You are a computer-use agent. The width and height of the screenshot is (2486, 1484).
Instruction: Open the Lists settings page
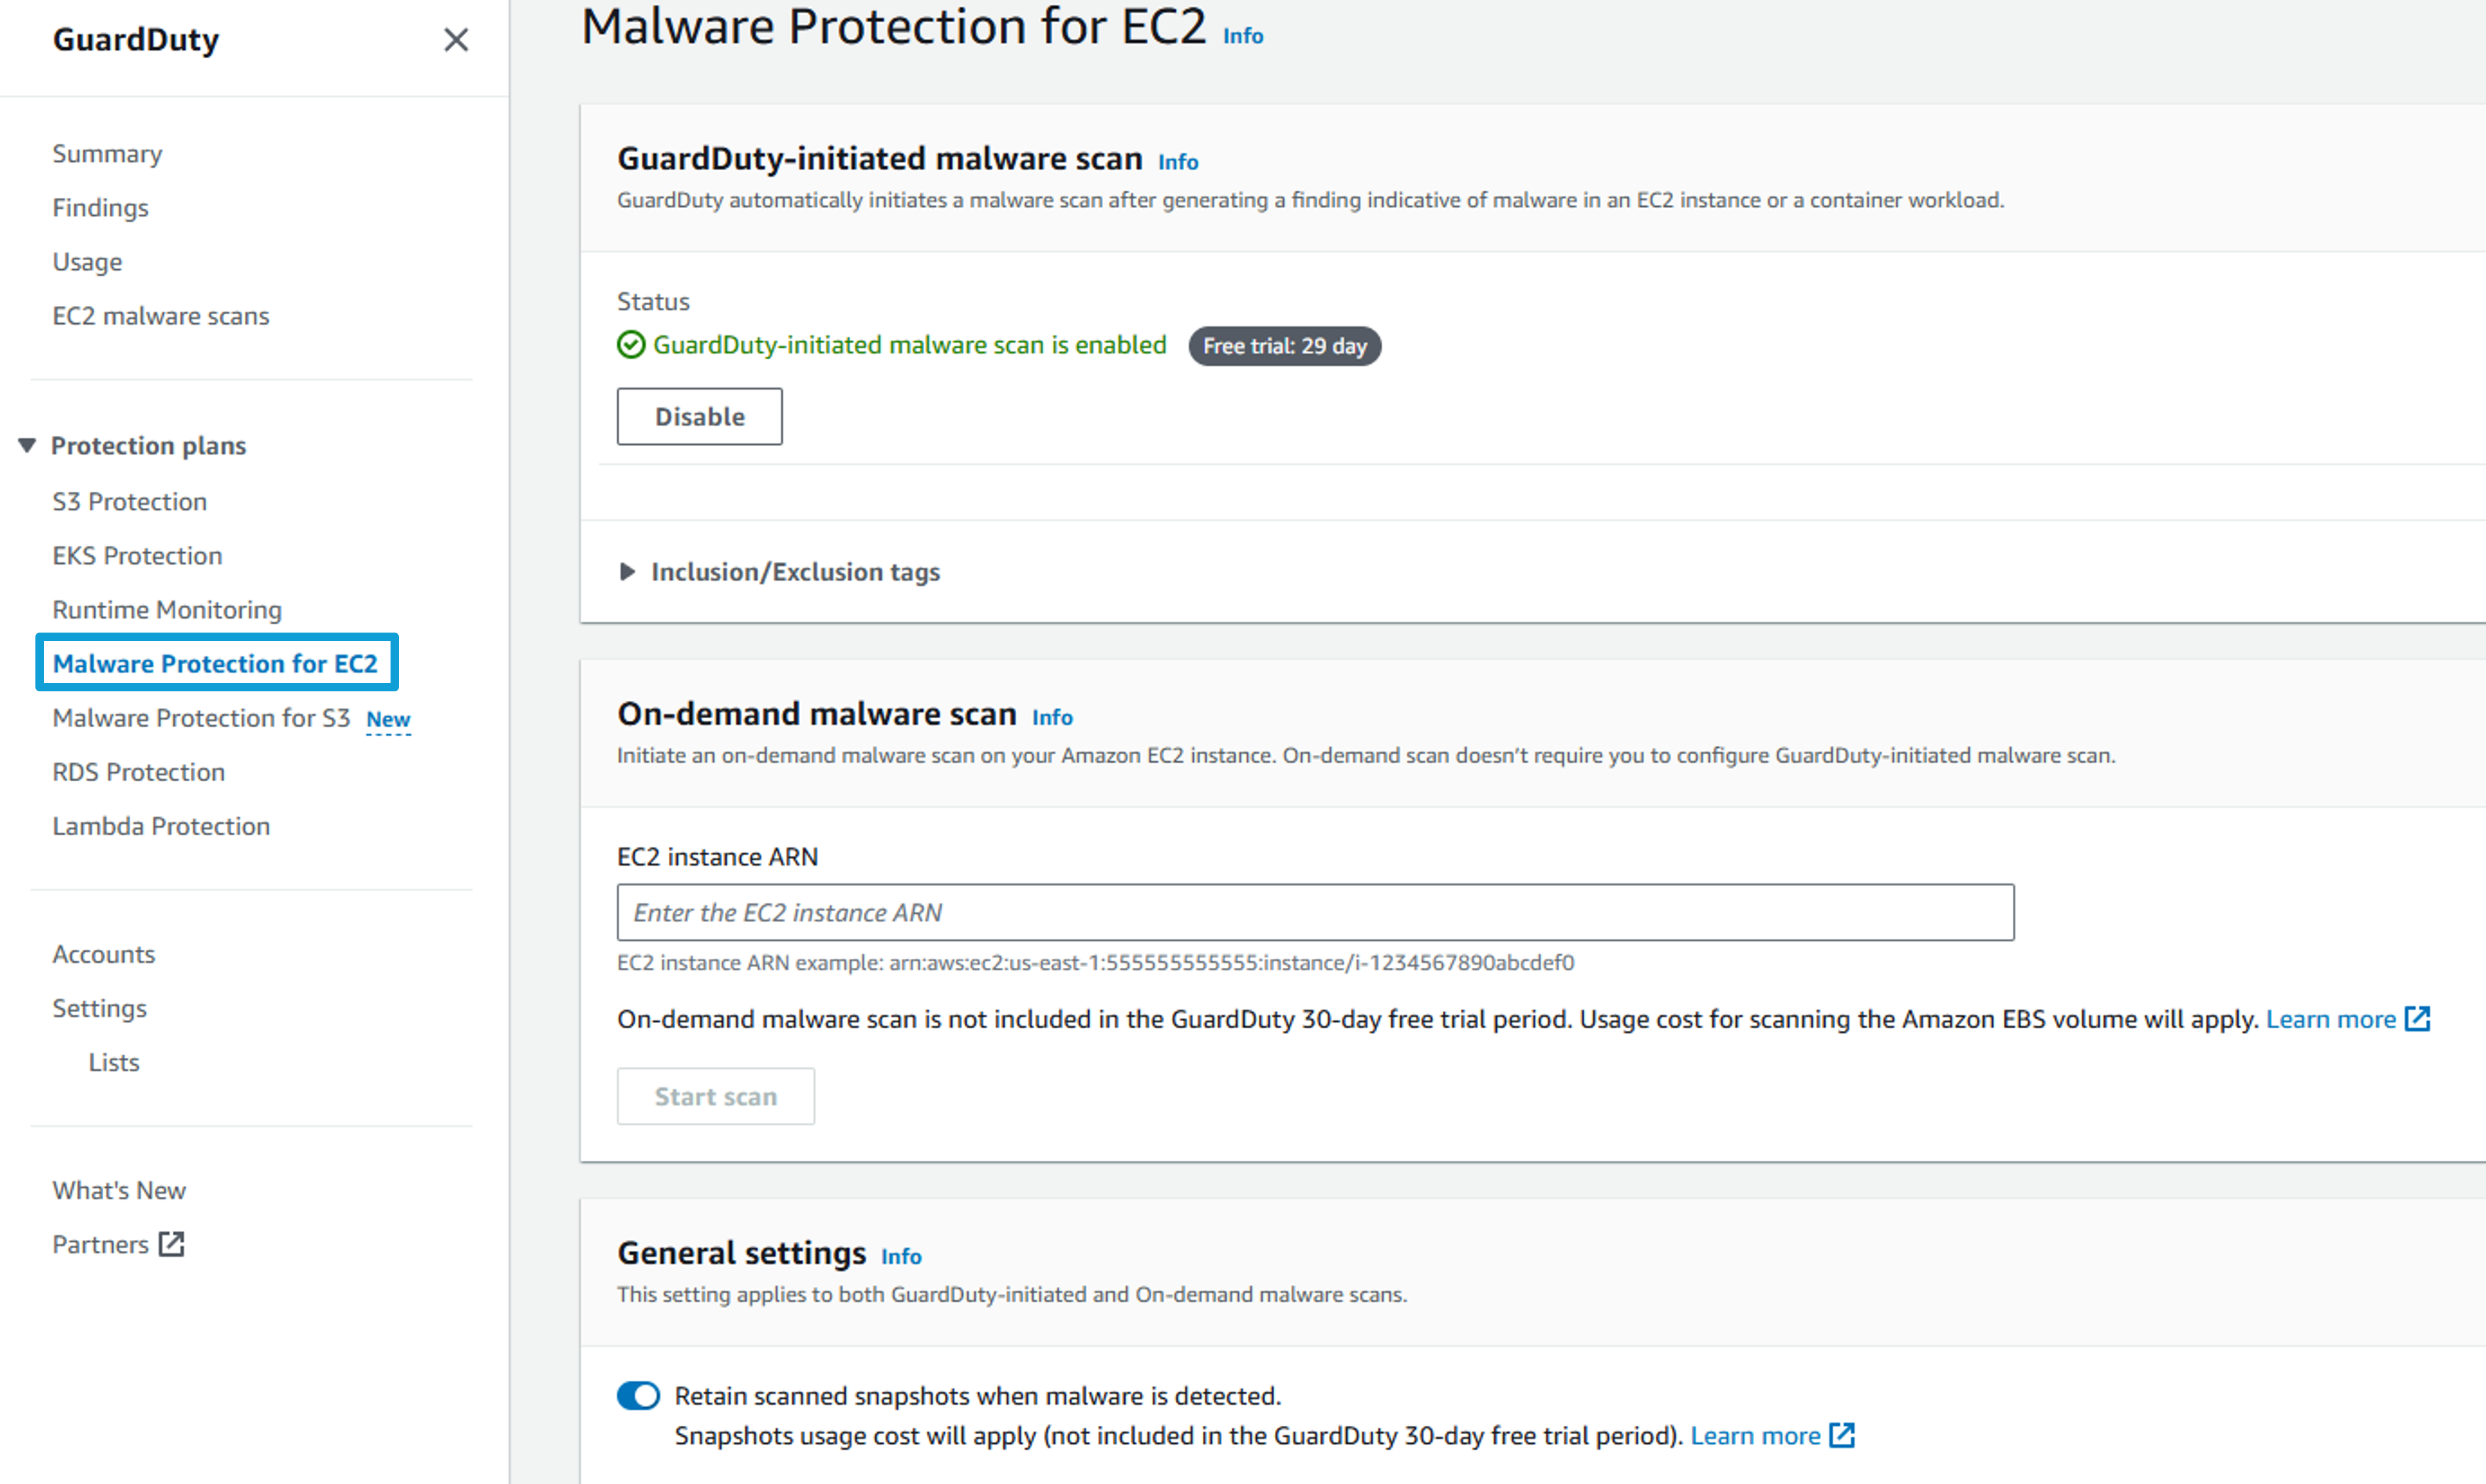pyautogui.click(x=114, y=1062)
